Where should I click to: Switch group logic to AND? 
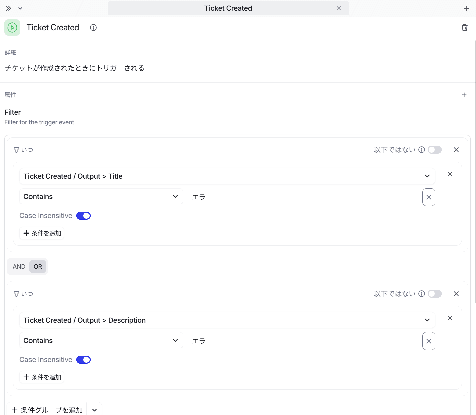point(19,267)
